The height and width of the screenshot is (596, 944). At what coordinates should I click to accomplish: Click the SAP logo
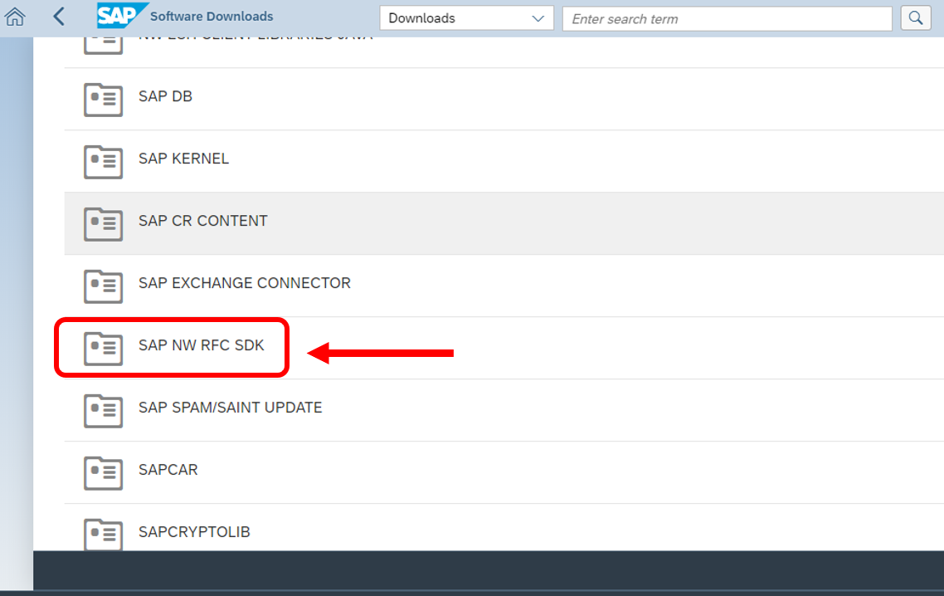tap(121, 16)
